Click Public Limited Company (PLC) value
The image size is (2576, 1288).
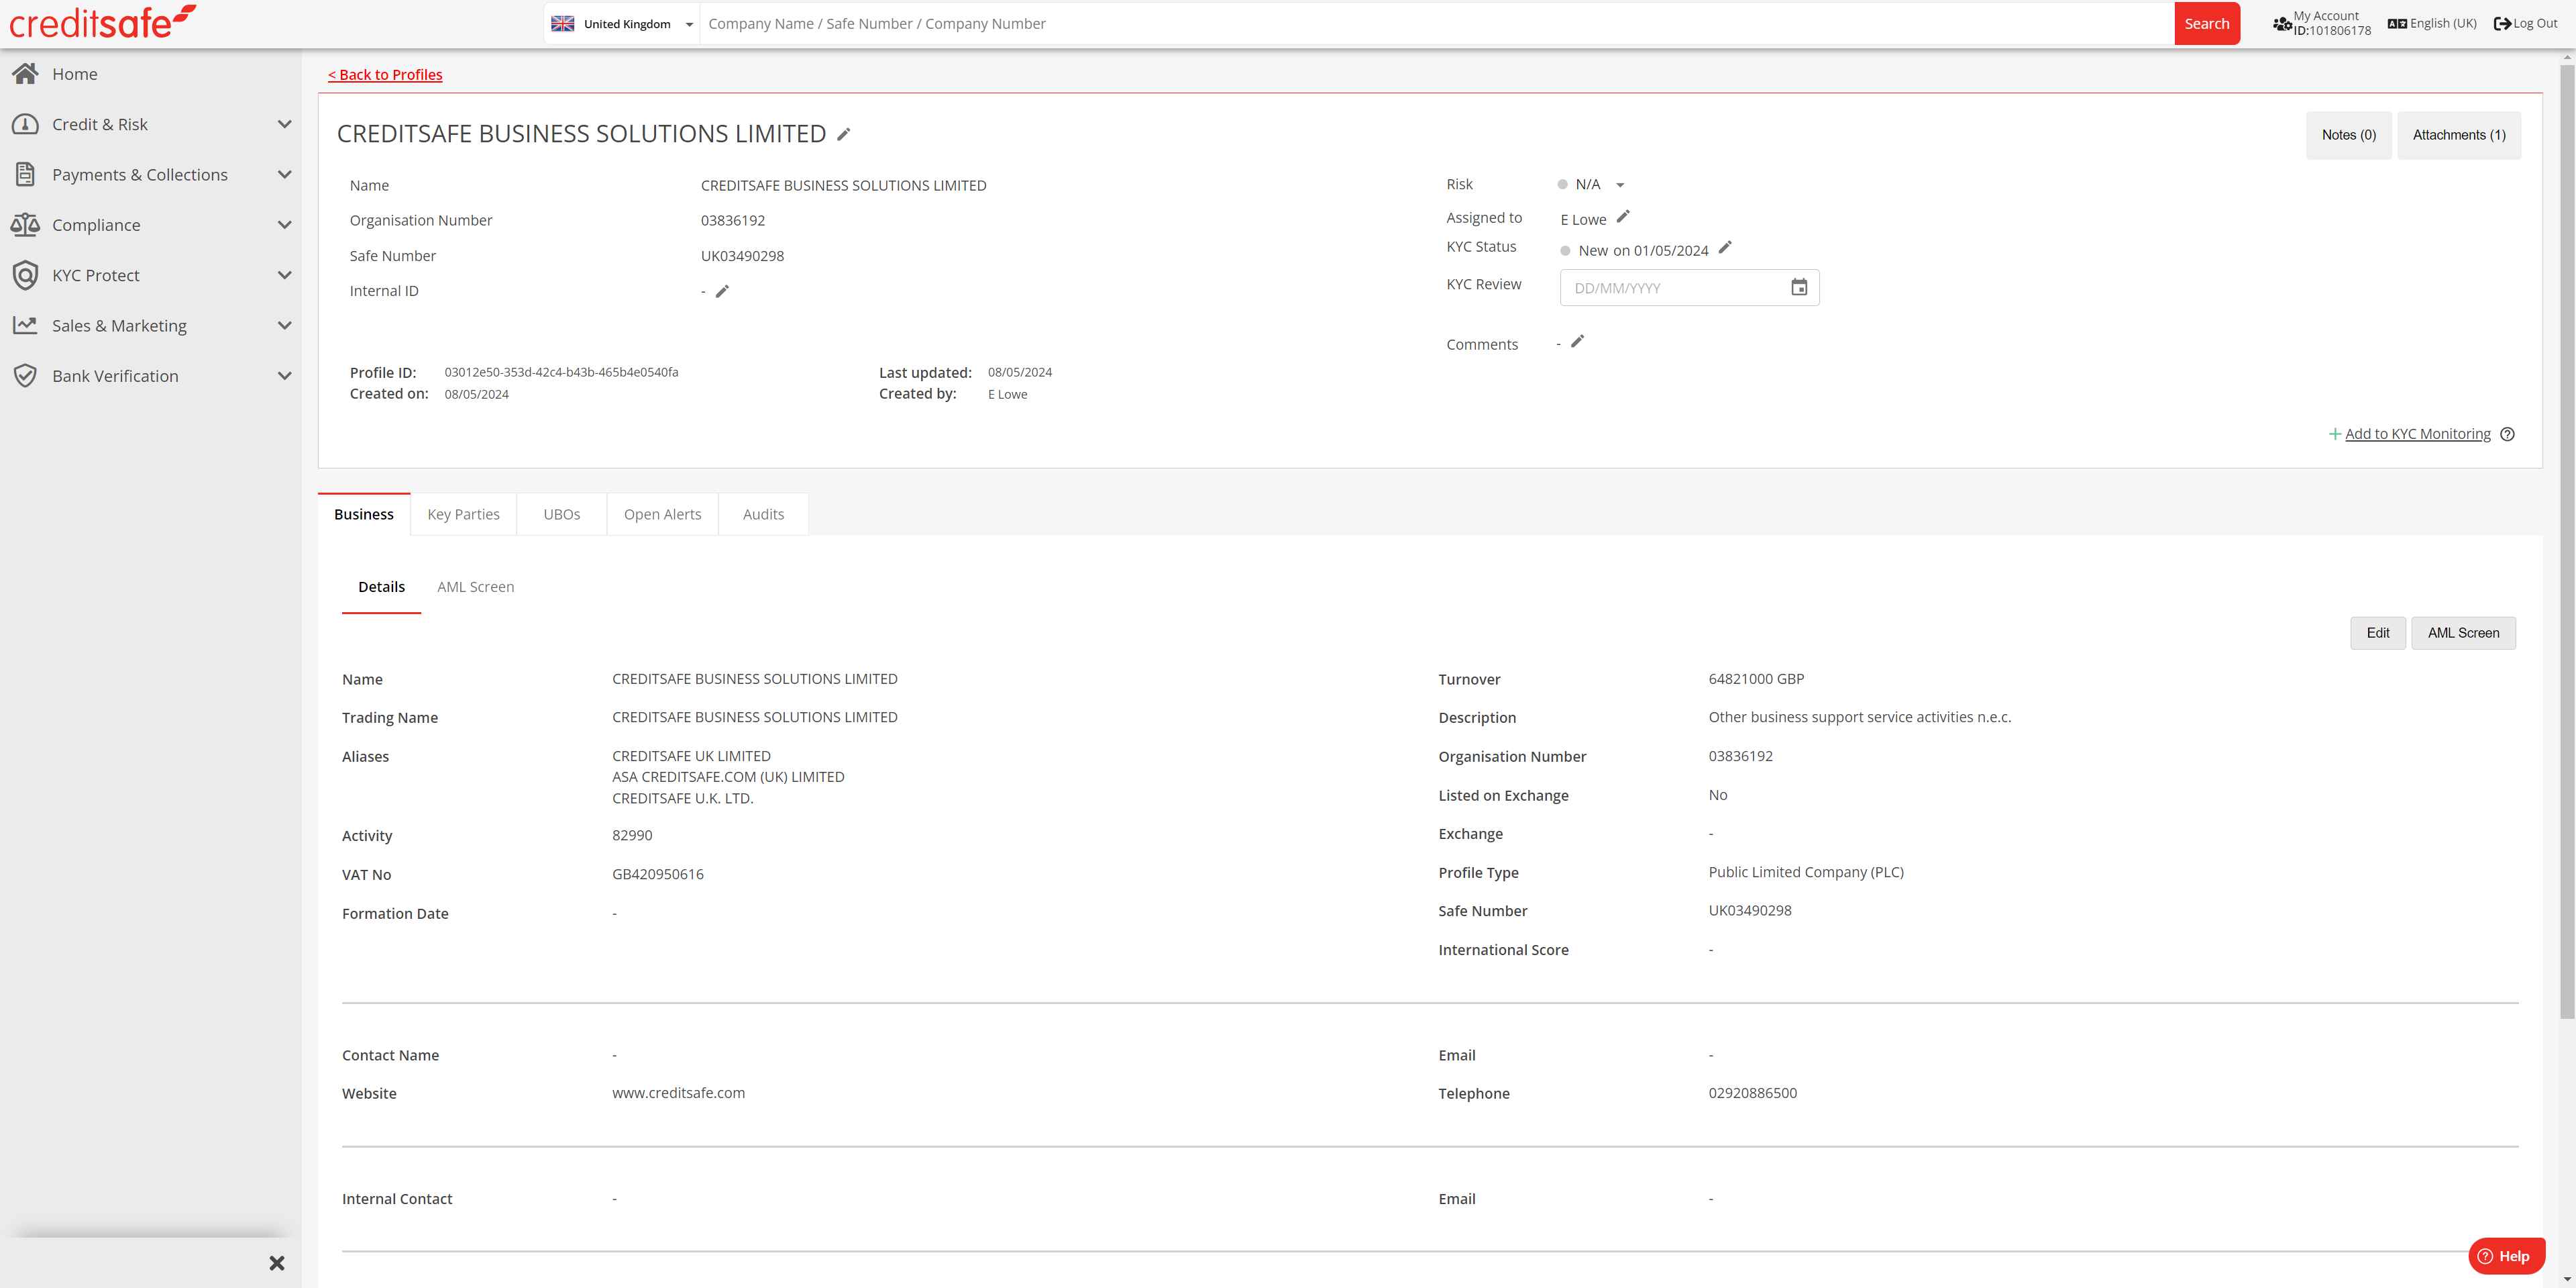point(1806,872)
